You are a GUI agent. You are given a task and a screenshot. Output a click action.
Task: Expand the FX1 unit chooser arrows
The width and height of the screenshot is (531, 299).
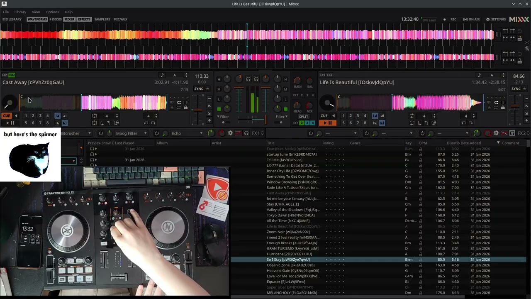(x=262, y=133)
